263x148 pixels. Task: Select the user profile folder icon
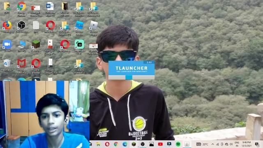click(x=7, y=8)
